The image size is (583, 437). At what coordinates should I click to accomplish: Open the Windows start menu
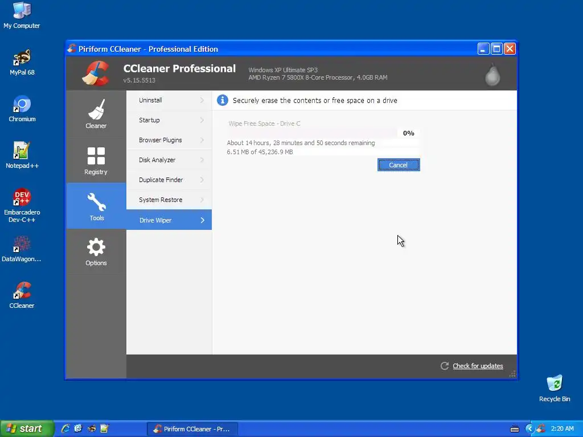click(x=27, y=429)
